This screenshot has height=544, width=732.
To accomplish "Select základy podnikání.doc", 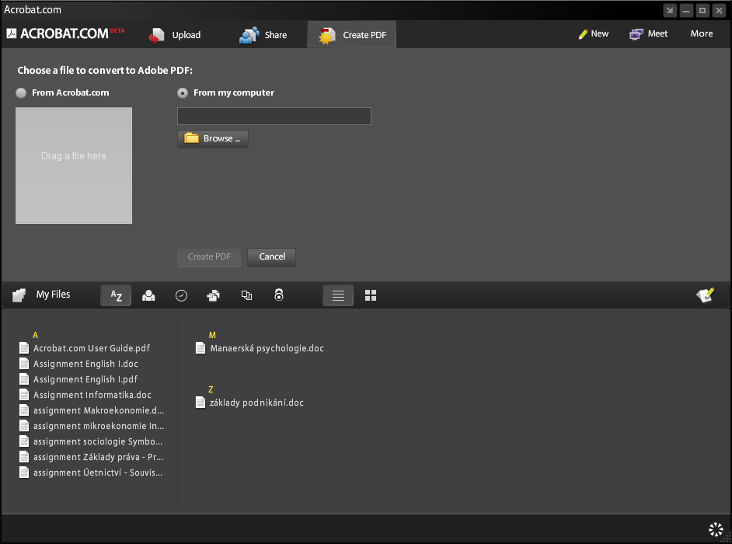I will coord(256,403).
